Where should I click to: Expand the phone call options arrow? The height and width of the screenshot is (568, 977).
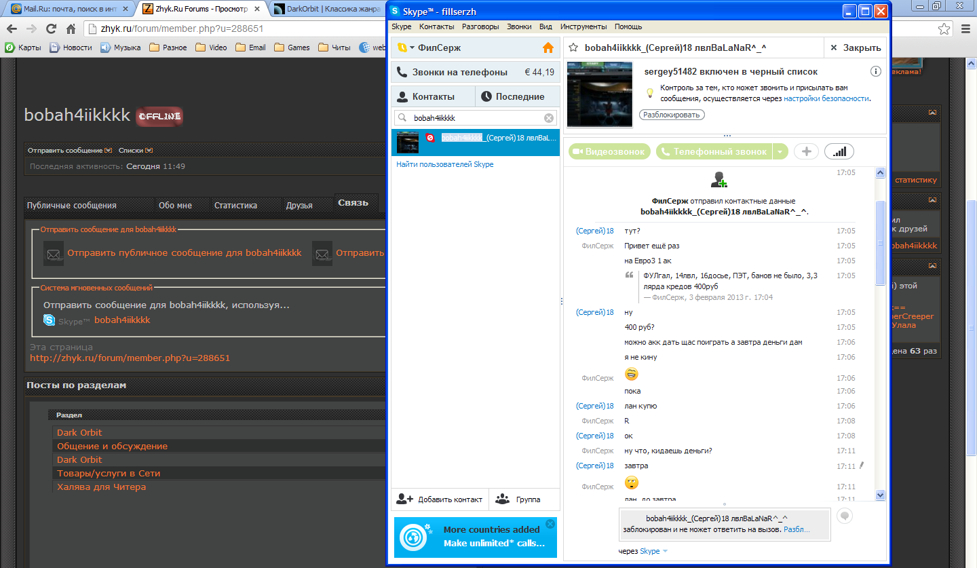tap(780, 151)
